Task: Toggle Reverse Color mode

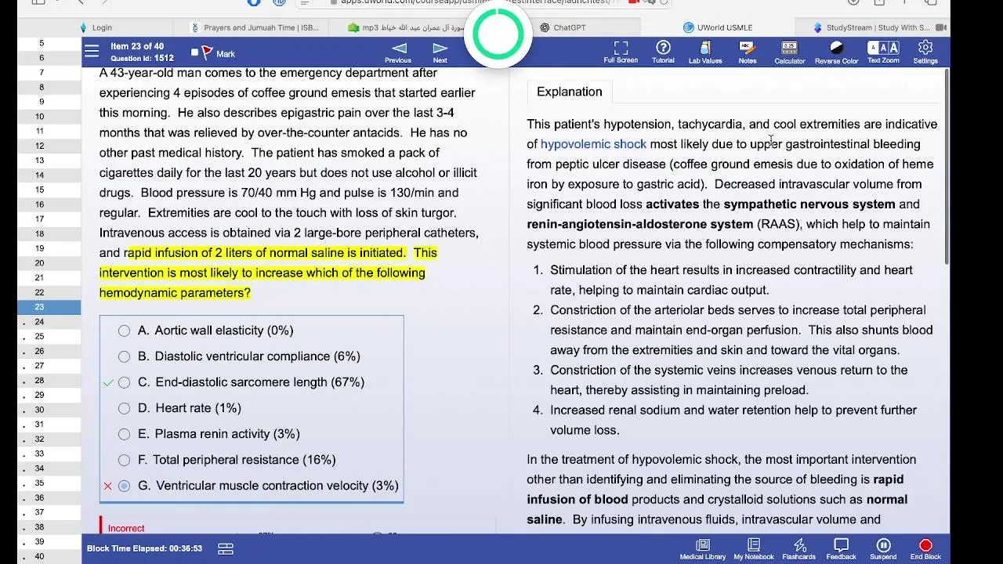Action: pyautogui.click(x=836, y=52)
